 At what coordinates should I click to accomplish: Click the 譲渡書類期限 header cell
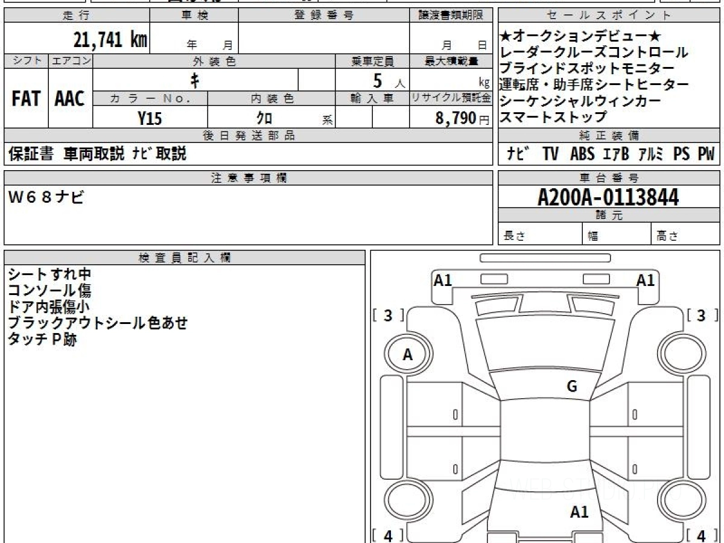451,16
